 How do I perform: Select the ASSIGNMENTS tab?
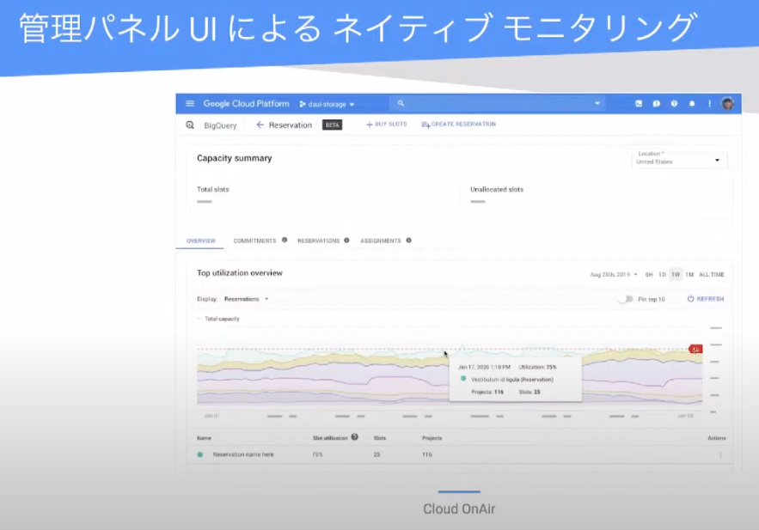coord(381,241)
